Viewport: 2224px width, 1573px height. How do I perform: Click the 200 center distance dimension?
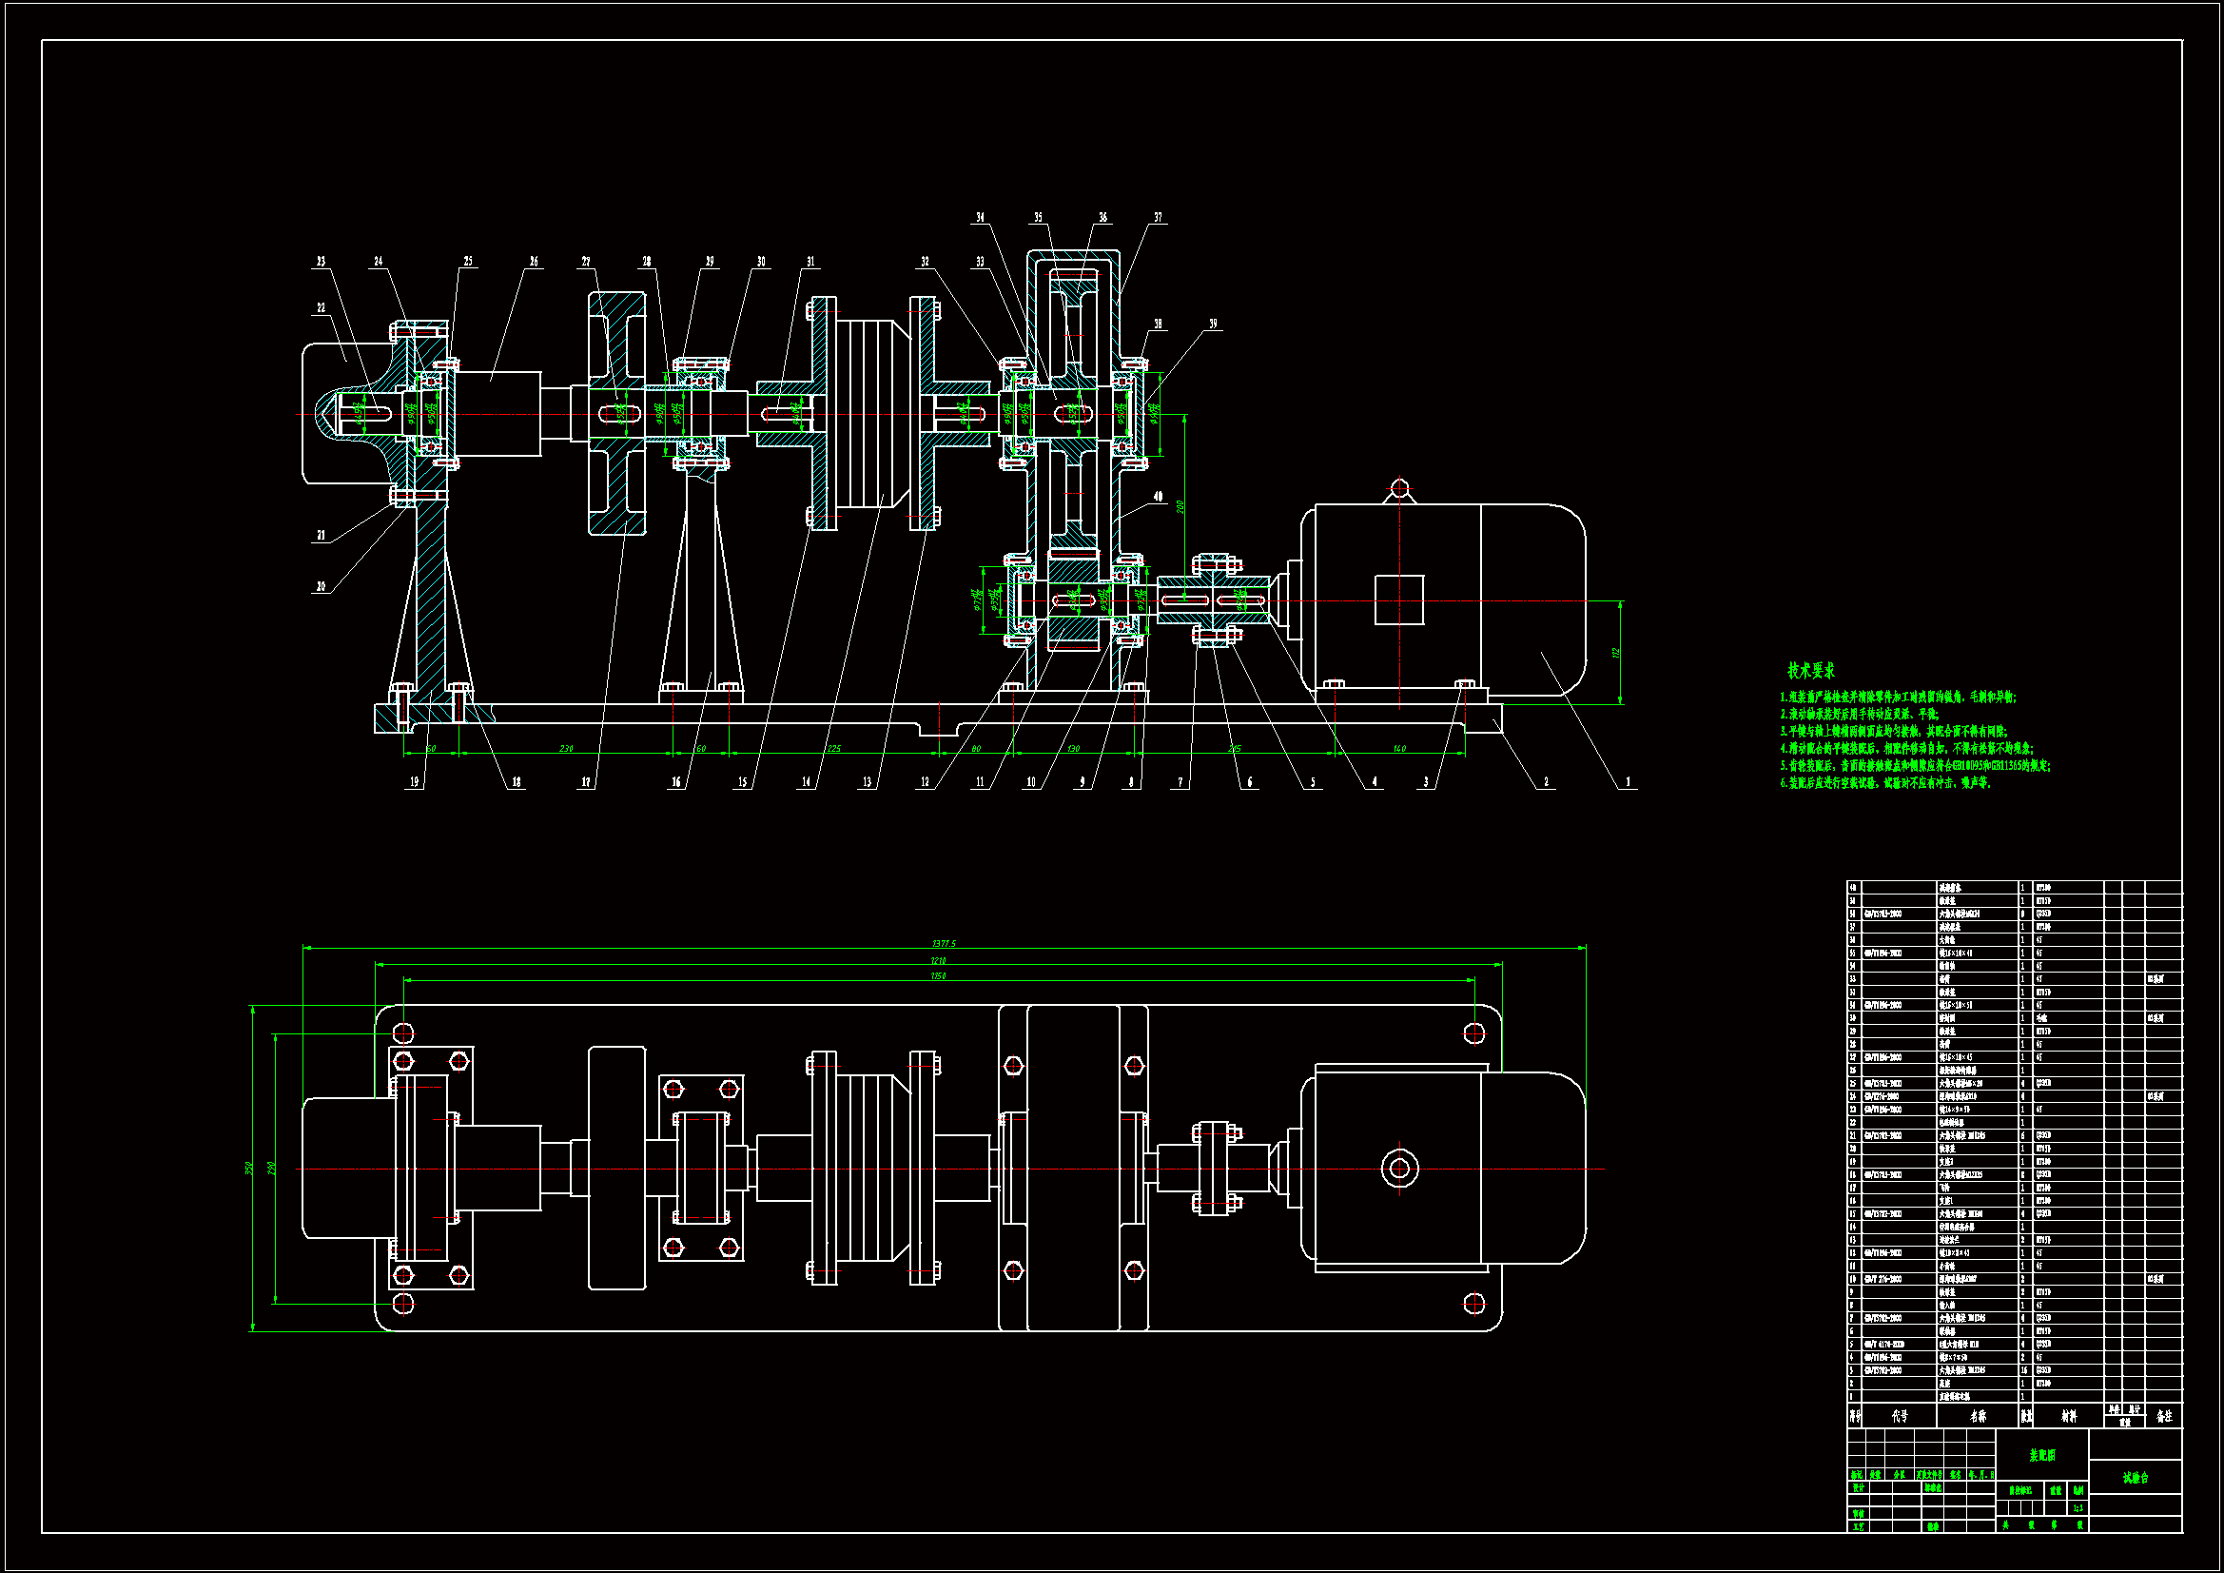point(1180,507)
